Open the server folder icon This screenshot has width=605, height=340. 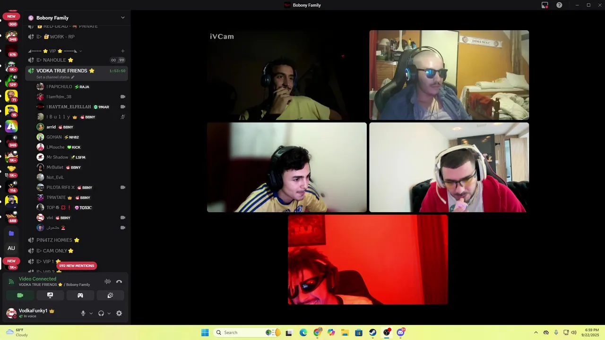pyautogui.click(x=11, y=233)
